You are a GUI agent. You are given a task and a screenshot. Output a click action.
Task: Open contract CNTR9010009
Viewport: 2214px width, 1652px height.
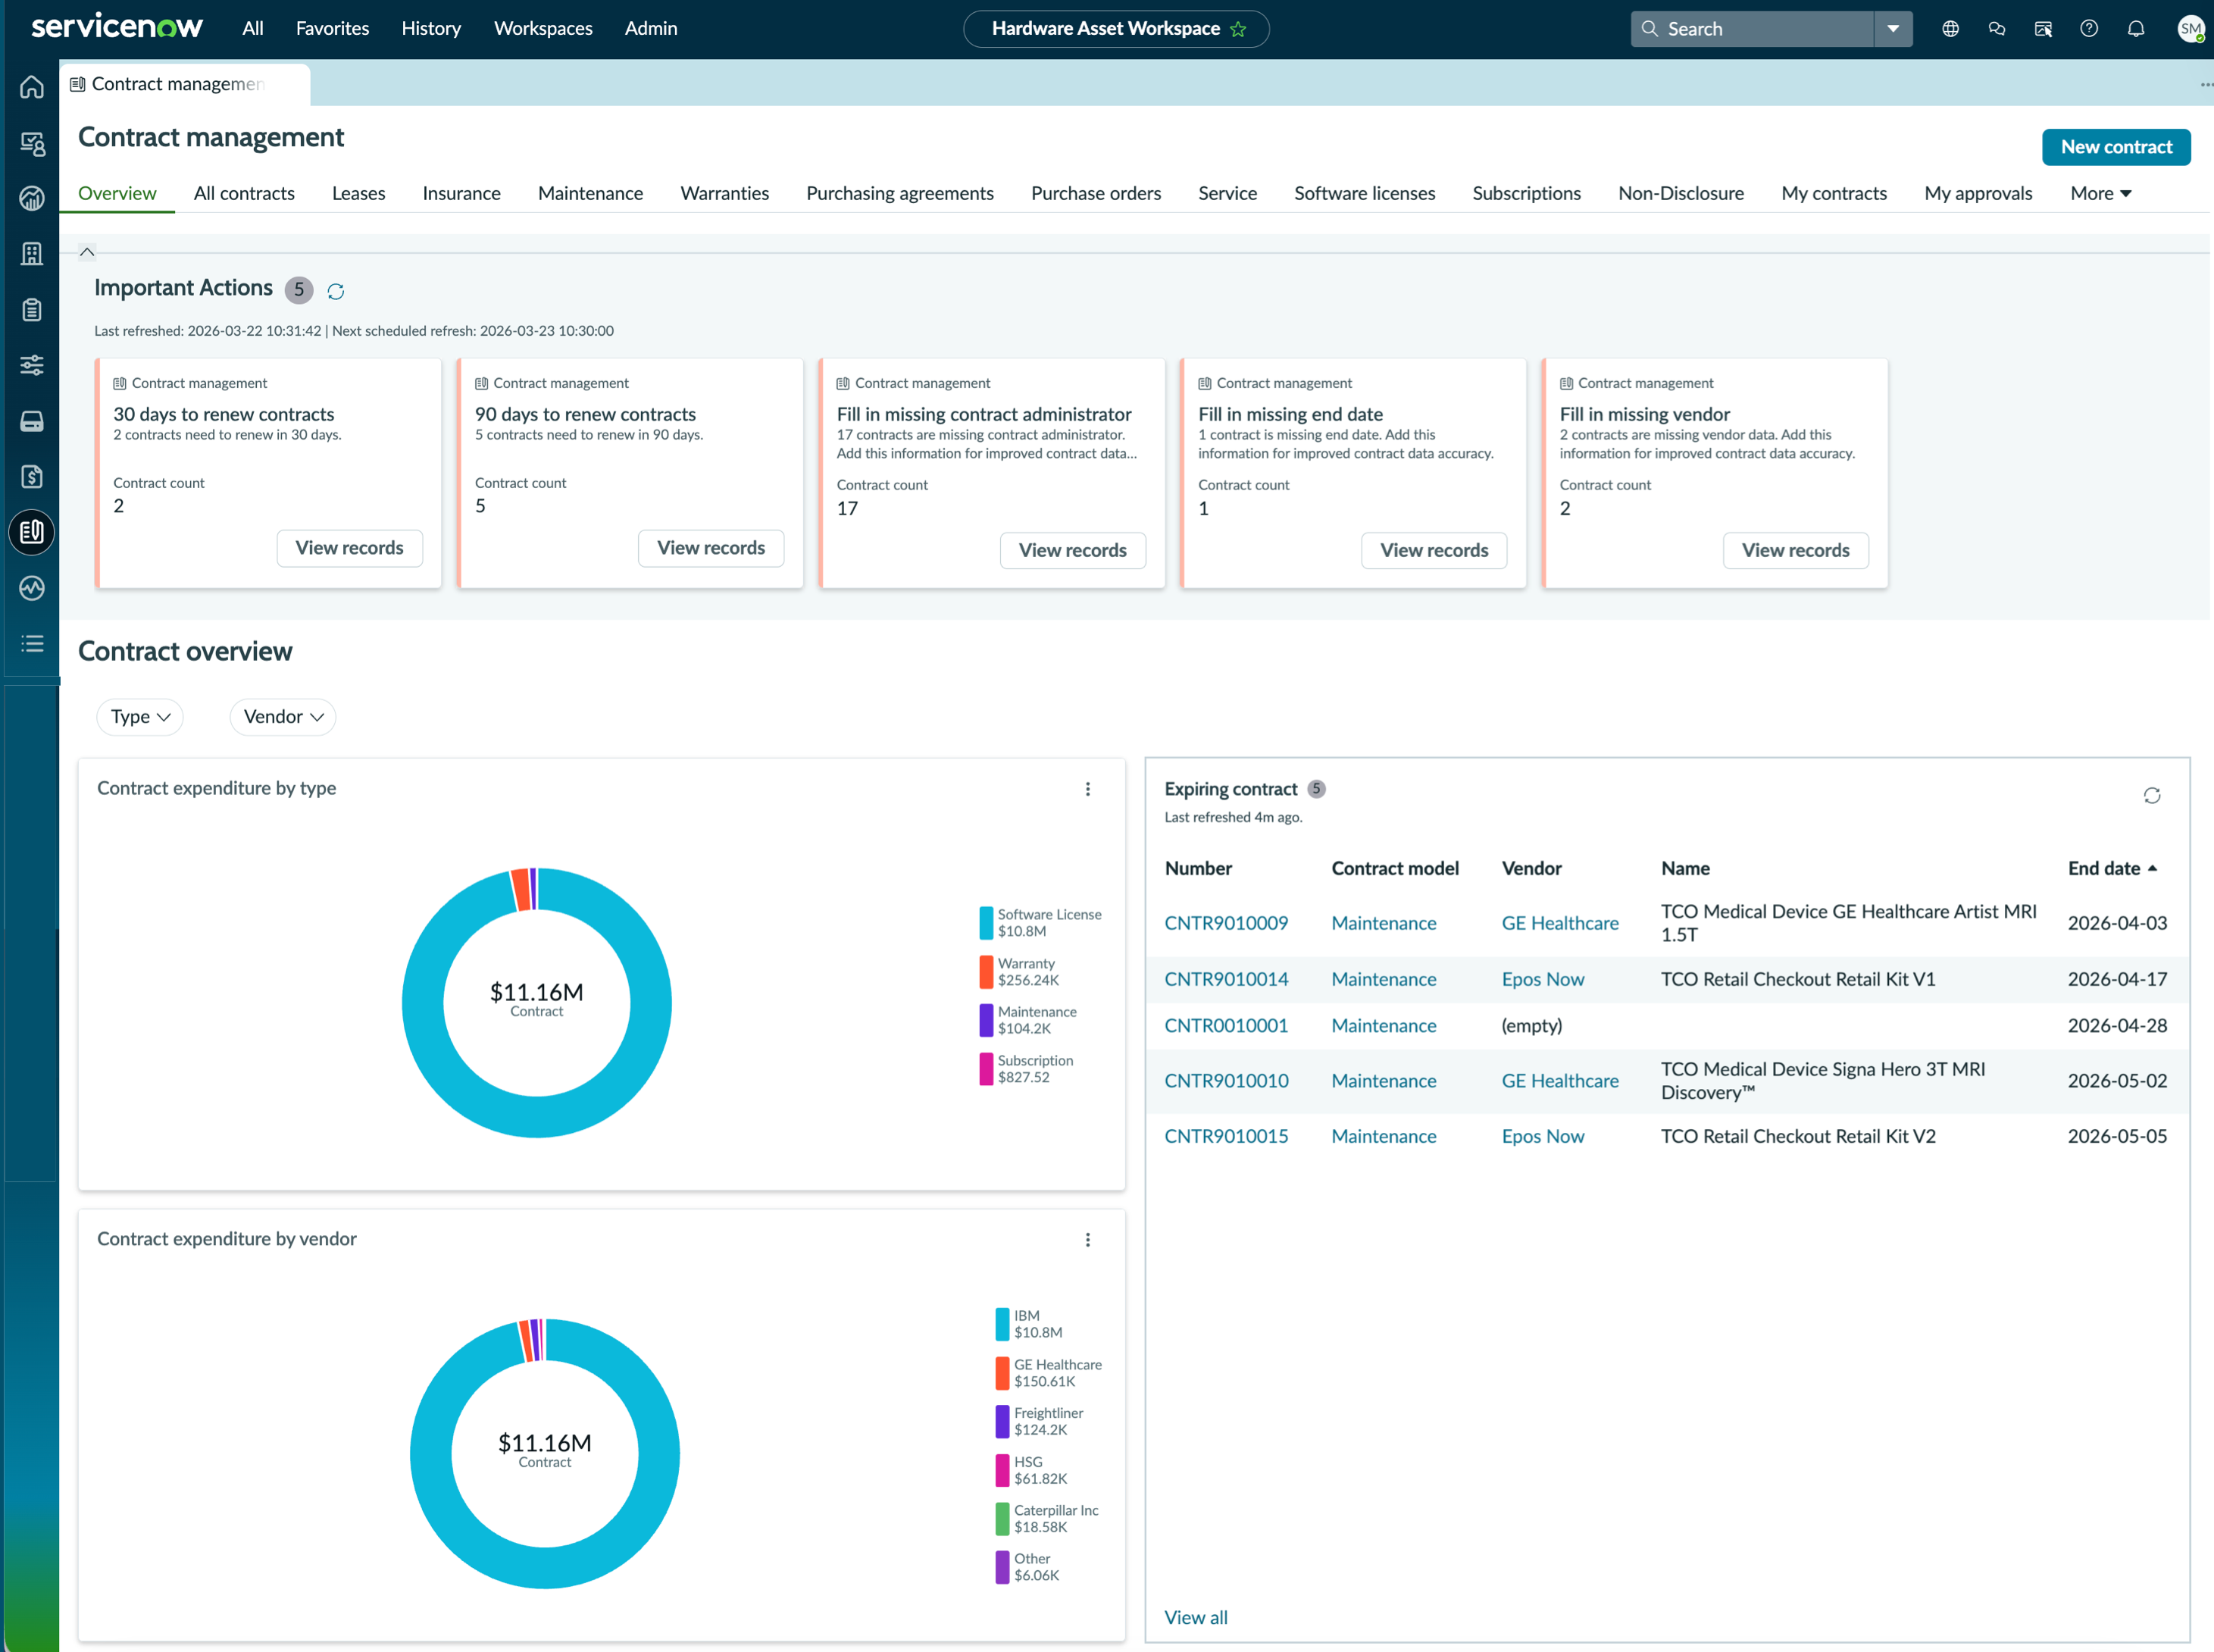coord(1226,923)
